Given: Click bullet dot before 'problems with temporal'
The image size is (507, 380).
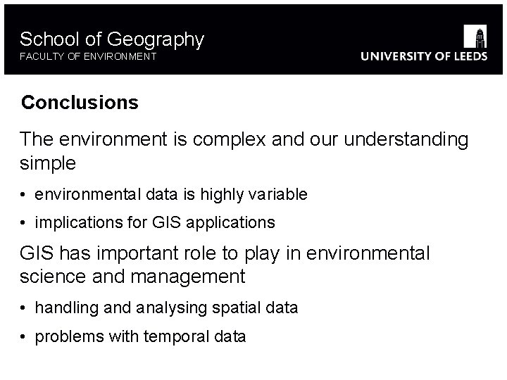Looking at the screenshot, I should coord(24,336).
